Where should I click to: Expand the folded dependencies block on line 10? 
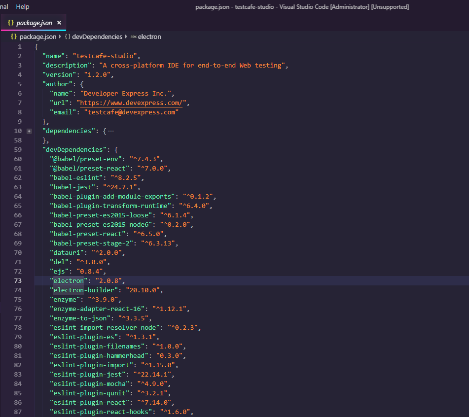[x=29, y=131]
